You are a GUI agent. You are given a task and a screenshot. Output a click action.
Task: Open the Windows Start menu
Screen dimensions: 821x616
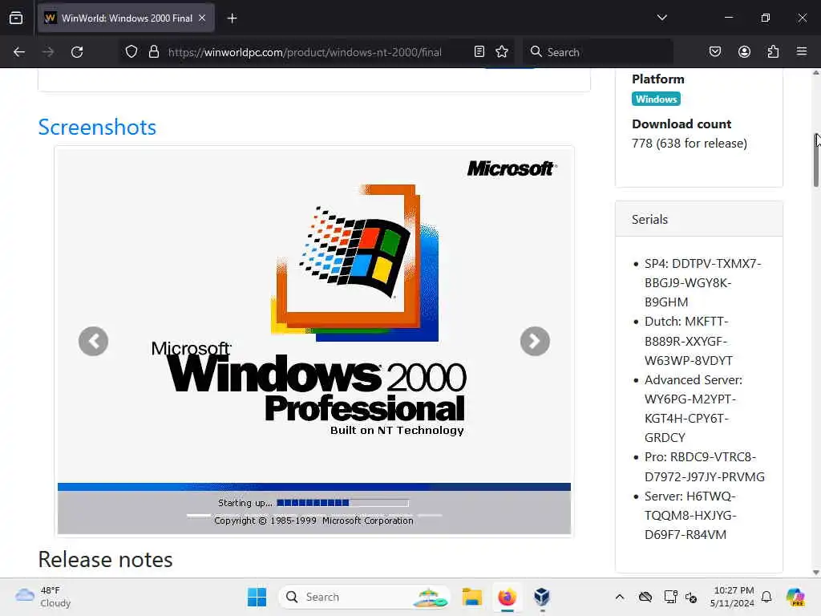coord(257,597)
